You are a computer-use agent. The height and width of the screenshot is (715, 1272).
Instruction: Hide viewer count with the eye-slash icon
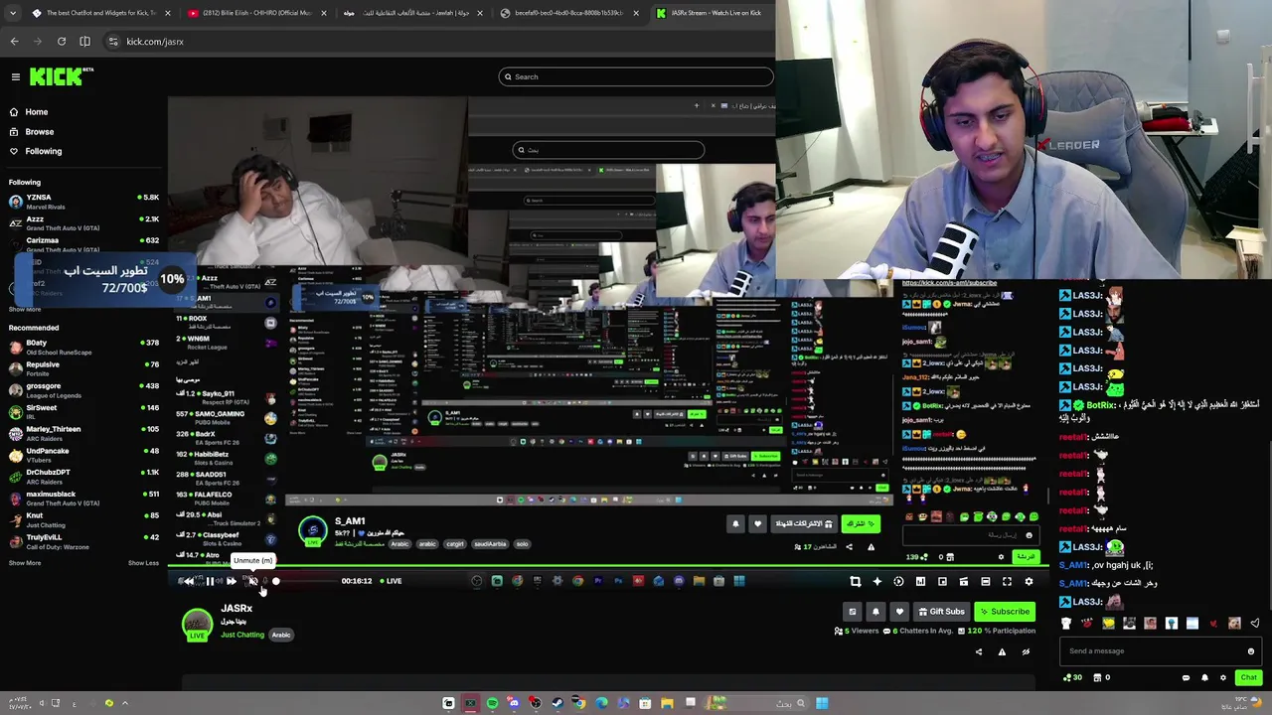(1026, 652)
